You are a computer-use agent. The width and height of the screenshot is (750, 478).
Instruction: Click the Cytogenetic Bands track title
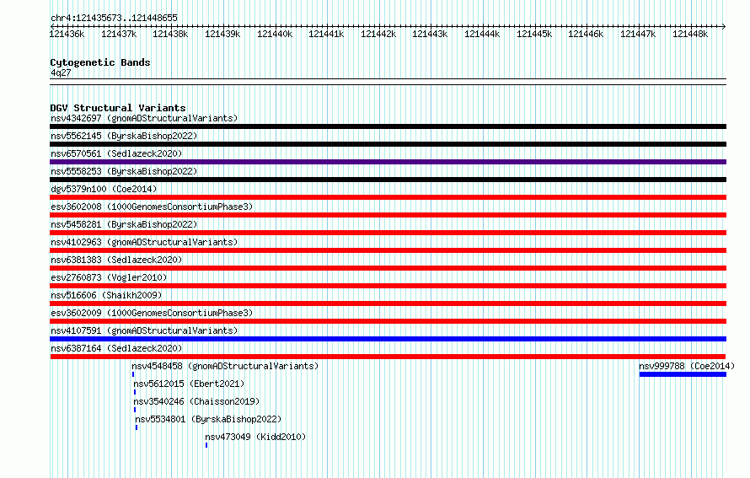(100, 62)
